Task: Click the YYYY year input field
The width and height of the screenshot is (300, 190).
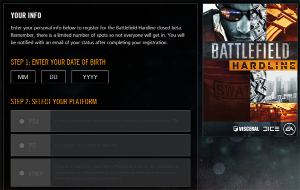Action: point(90,77)
